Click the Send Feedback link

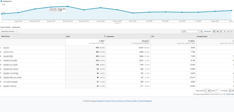point(145,101)
